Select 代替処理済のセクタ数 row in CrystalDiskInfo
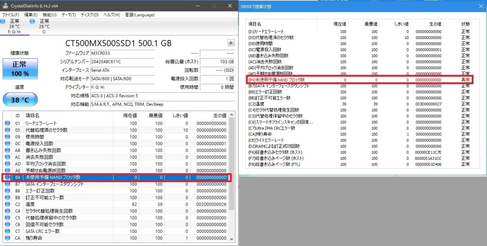 tap(116, 130)
